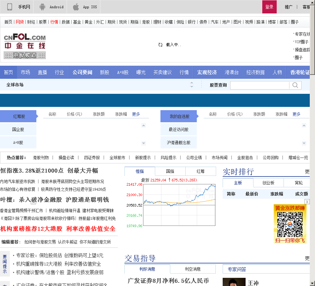Image resolution: width=315 pixels, height=286 pixels.
Task: Open headline 恒指涨3.28%返21000点
Action: click(x=49, y=171)
